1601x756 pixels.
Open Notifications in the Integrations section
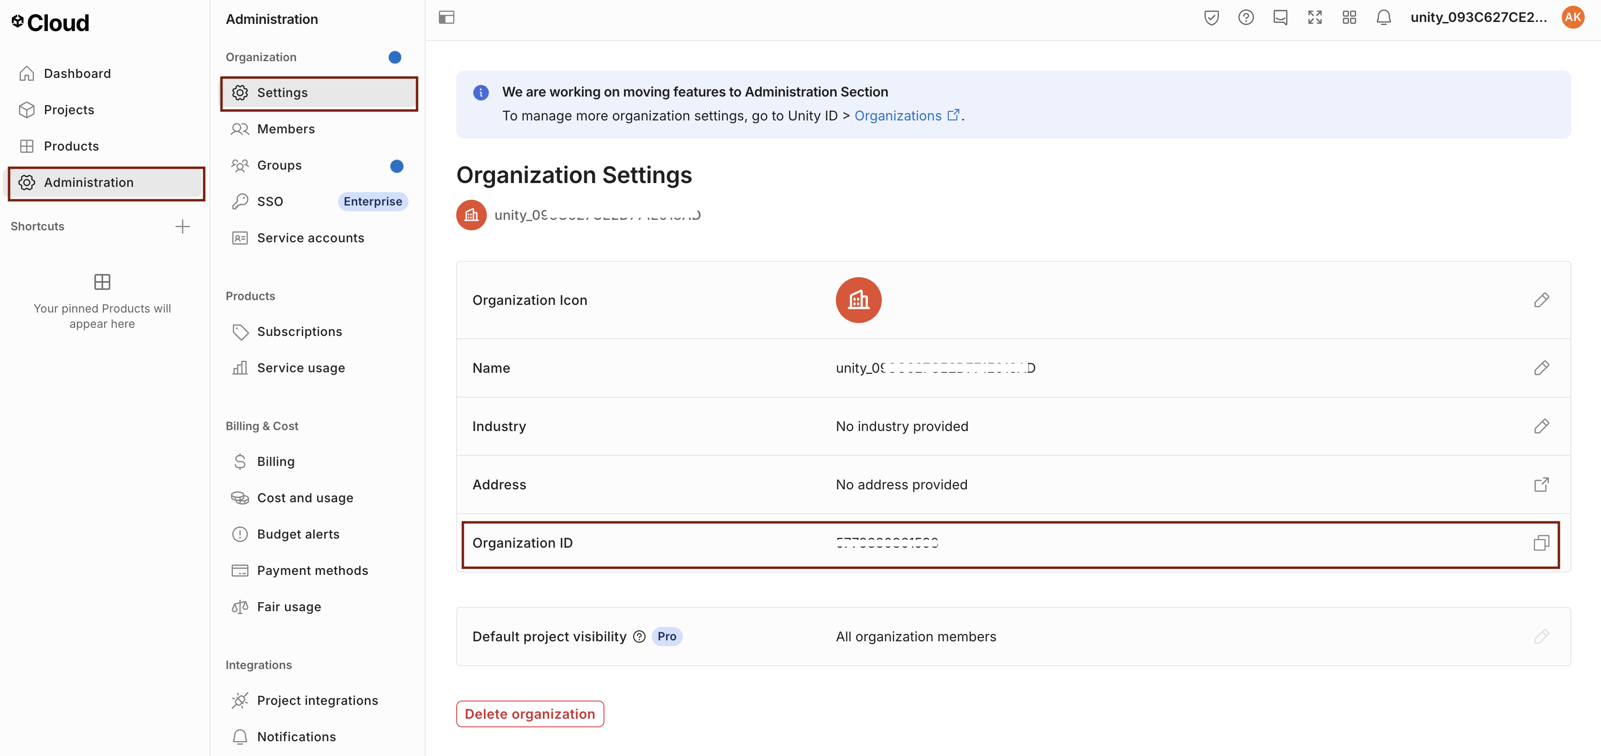(319, 737)
